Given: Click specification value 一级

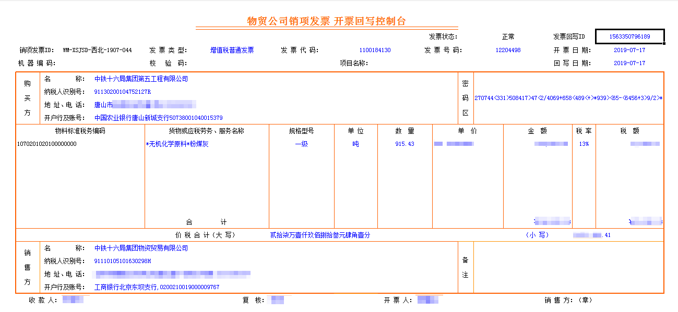Looking at the screenshot, I should 301,144.
